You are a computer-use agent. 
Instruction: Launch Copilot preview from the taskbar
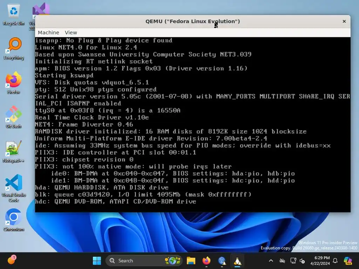348,261
